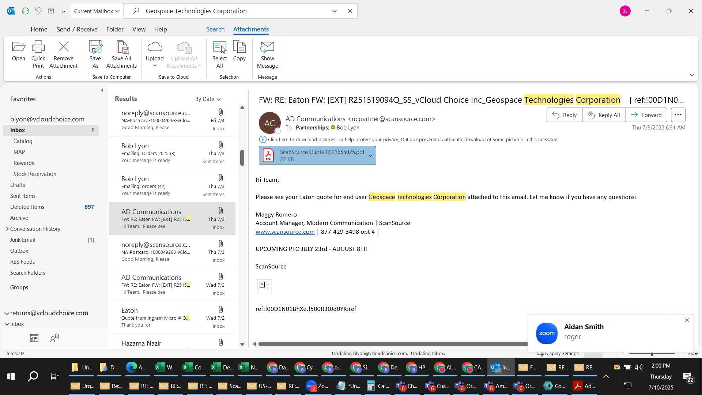Image resolution: width=702 pixels, height=395 pixels.
Task: Close the Zoom notification from Aidan Smith
Action: [687, 320]
